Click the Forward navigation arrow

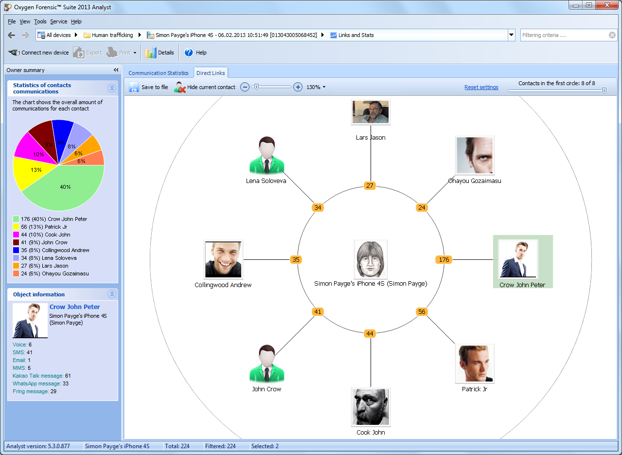[26, 35]
